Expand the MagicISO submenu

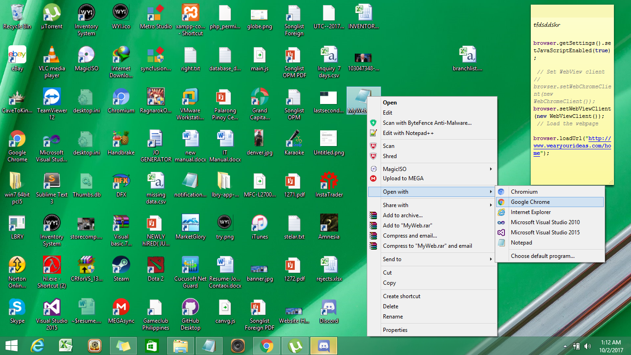[432, 169]
